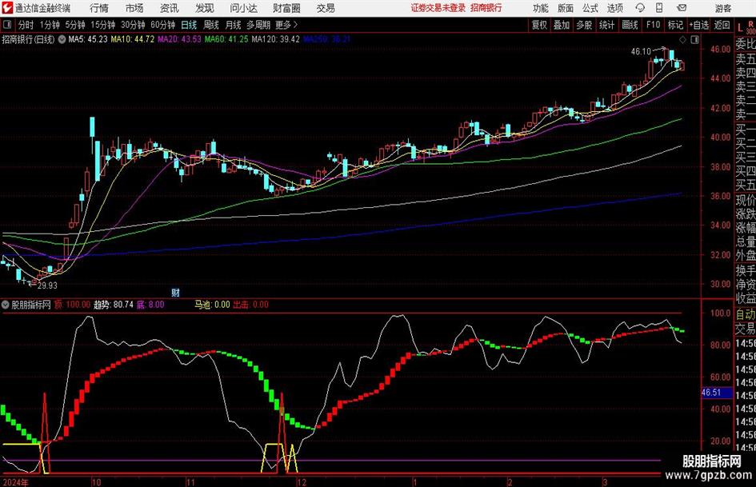Viewport: 756px width, 487px height.
Task: Switch to 15分钟 period tab
Action: (x=102, y=25)
